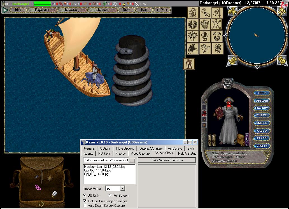The height and width of the screenshot is (209, 289).
Task: Click the twin scrolls on the paperdoll
Action: 212,140
